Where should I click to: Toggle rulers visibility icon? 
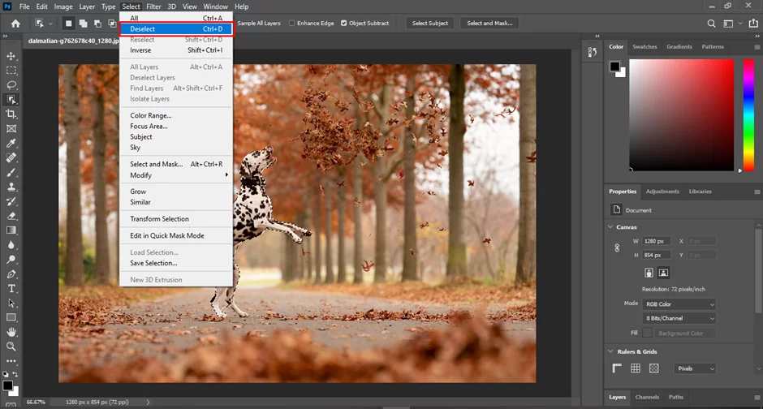click(x=617, y=368)
